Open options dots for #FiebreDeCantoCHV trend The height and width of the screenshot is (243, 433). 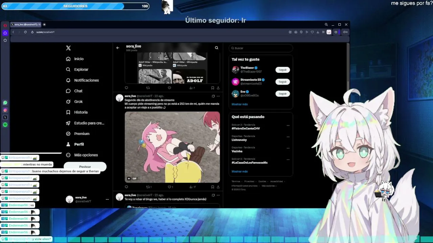pos(288,126)
